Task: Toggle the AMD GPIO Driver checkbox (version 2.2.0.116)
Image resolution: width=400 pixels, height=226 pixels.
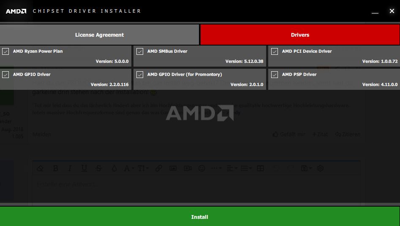Action: pyautogui.click(x=5, y=75)
